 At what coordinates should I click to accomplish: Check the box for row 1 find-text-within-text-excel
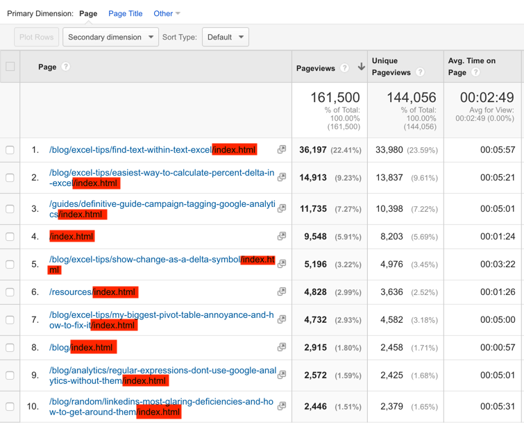click(10, 150)
